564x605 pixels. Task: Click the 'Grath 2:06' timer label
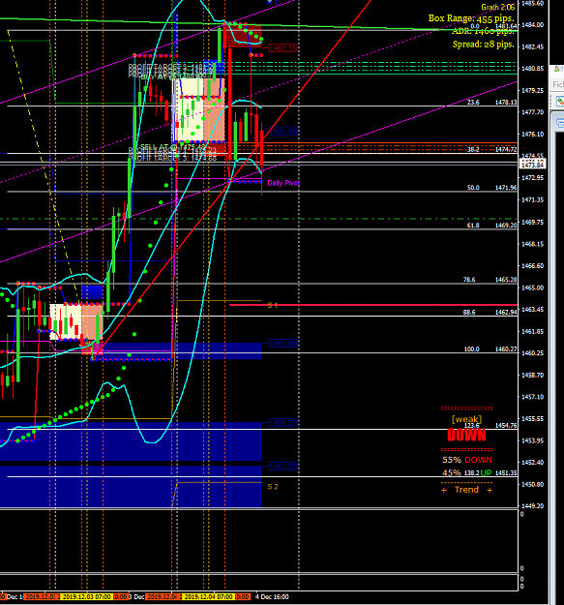tap(497, 7)
